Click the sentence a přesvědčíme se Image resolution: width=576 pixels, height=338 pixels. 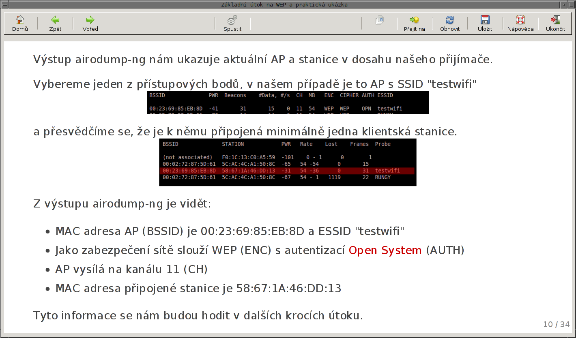pos(245,132)
